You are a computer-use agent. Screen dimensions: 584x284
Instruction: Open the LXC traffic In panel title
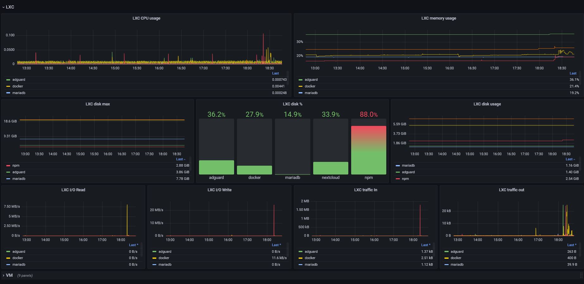click(x=365, y=190)
